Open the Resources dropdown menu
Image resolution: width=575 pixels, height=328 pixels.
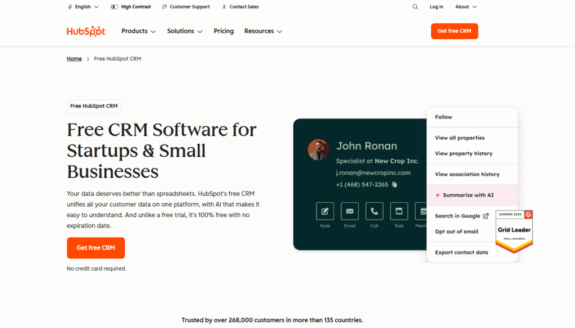(263, 31)
